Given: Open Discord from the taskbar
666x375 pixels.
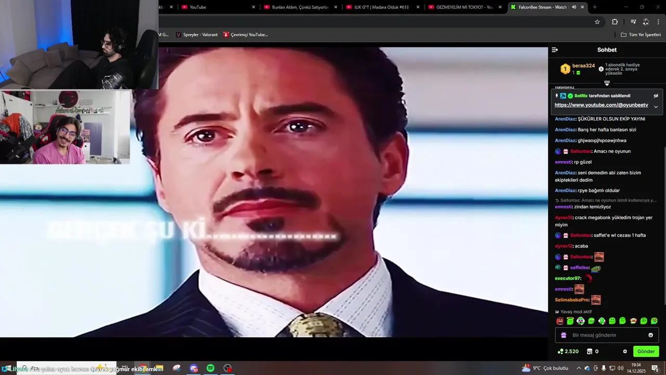Looking at the screenshot, I should [194, 368].
